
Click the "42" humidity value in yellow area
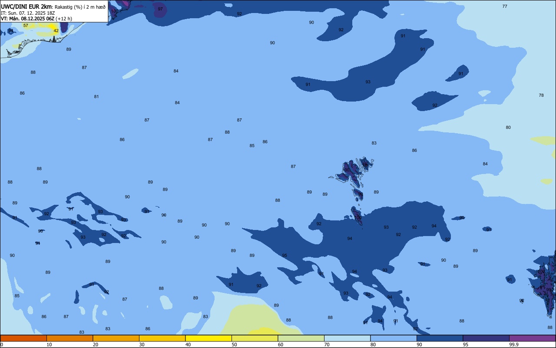click(56, 30)
